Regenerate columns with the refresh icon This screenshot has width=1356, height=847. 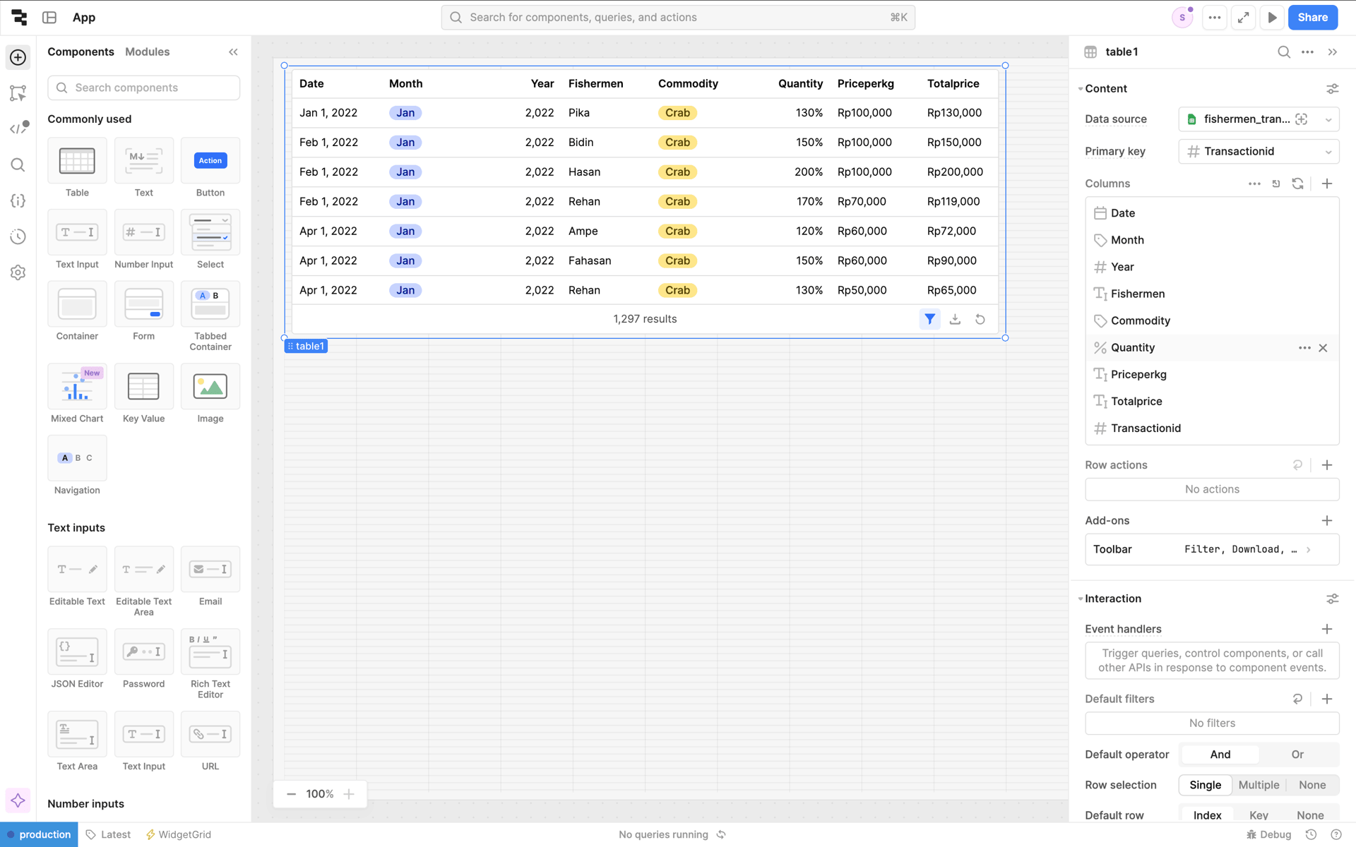[1297, 184]
